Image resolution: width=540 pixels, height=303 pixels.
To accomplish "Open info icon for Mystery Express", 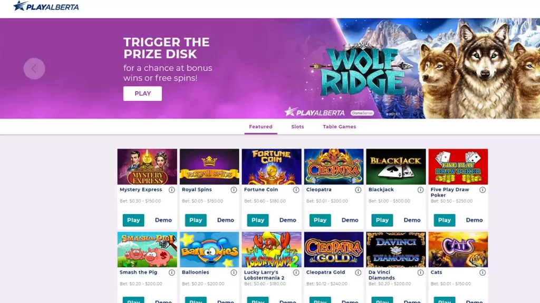I will (x=171, y=189).
